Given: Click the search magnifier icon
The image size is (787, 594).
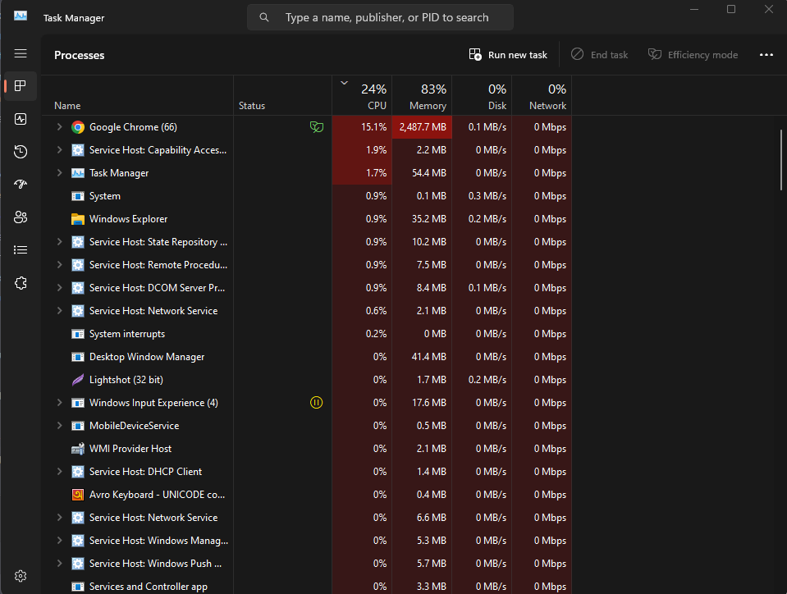Looking at the screenshot, I should 264,17.
